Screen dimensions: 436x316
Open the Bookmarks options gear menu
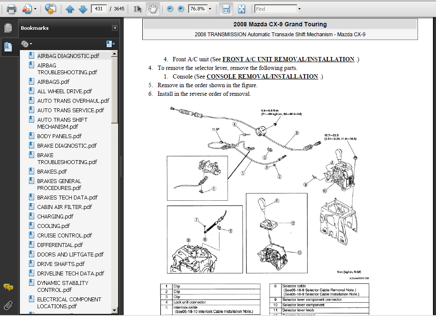(x=26, y=44)
